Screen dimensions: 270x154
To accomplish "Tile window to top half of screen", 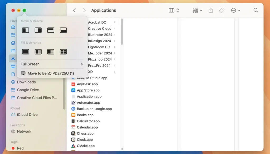I will point(51,30).
